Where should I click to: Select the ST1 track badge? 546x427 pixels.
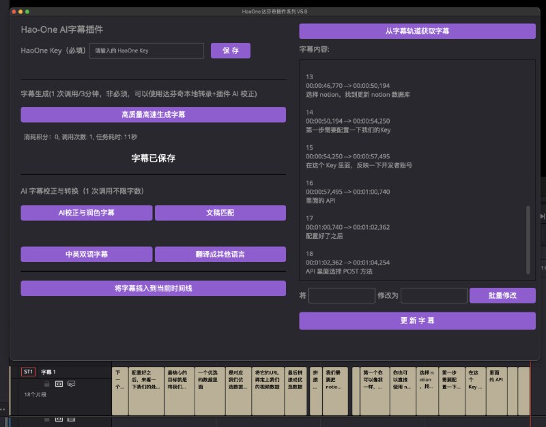[x=27, y=372]
